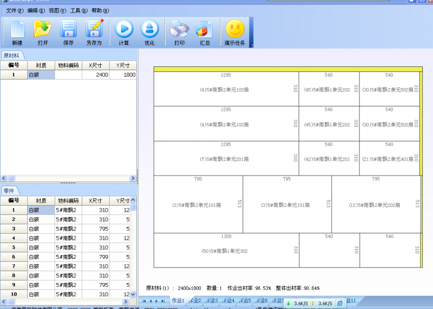This screenshot has height=309, width=433.
Task: Open the 编辑(E) menu
Action: (x=36, y=10)
